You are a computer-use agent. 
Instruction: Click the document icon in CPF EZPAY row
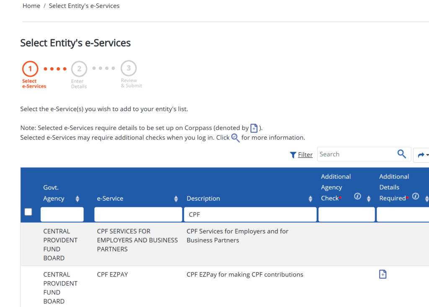click(382, 274)
